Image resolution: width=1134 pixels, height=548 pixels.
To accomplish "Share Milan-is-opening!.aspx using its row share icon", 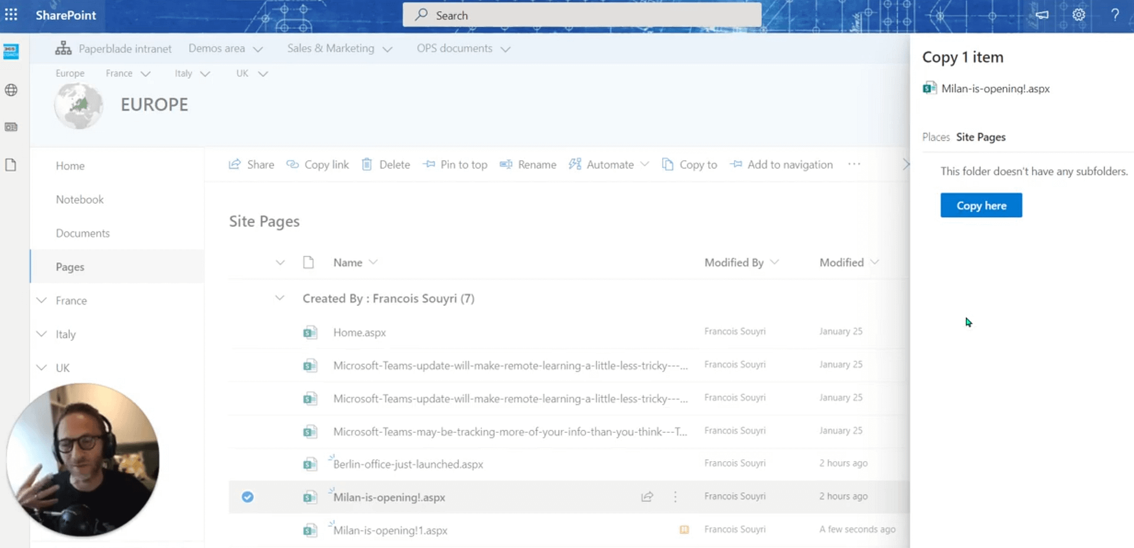I will click(647, 497).
